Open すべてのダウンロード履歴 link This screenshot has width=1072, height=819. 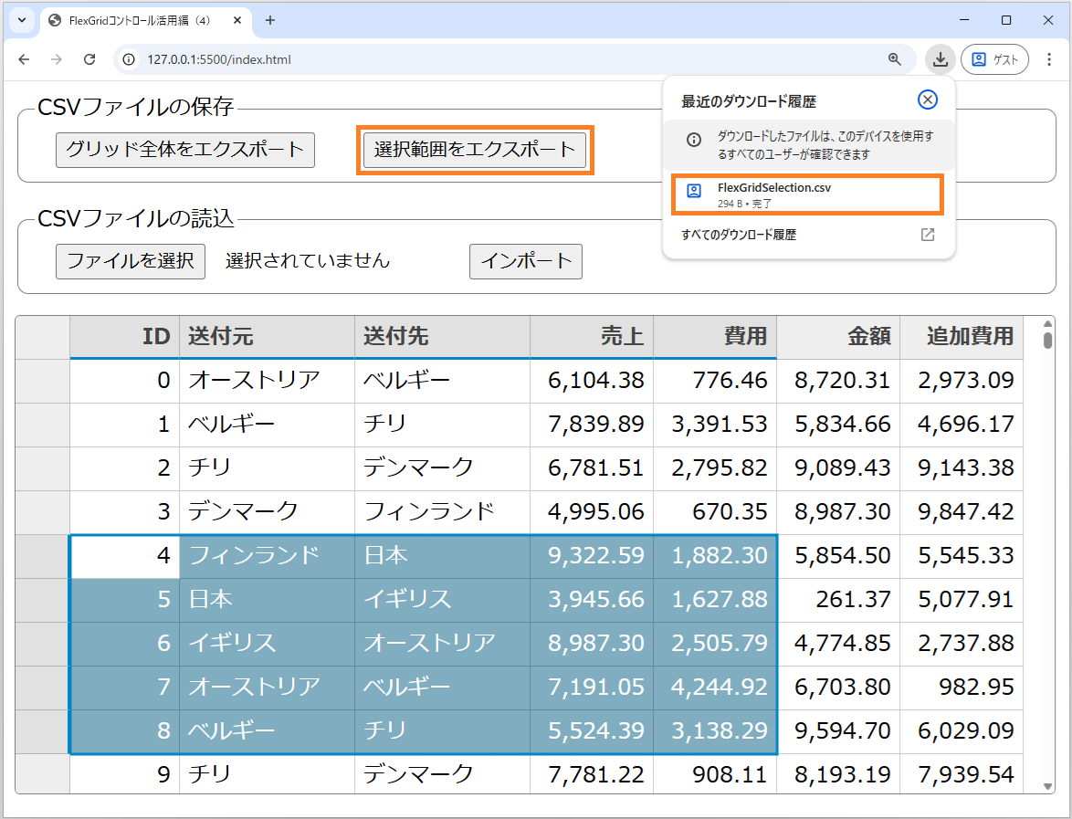[x=739, y=235]
